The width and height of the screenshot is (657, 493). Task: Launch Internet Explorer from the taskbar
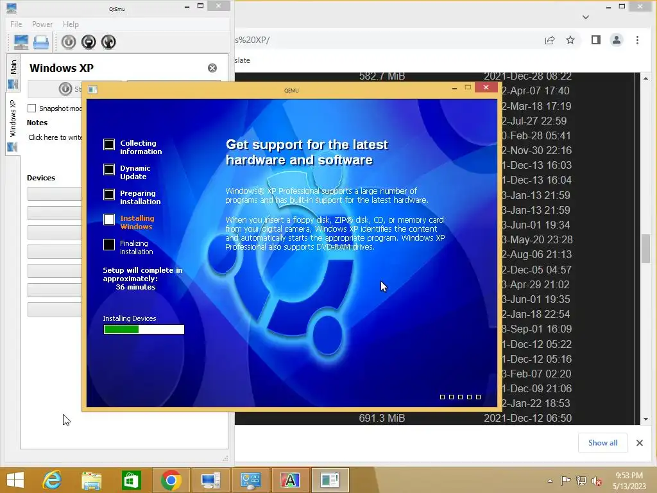tap(53, 480)
